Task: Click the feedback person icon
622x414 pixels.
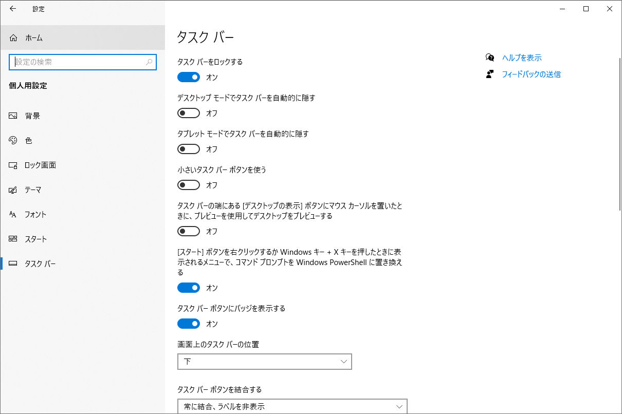Action: click(490, 74)
